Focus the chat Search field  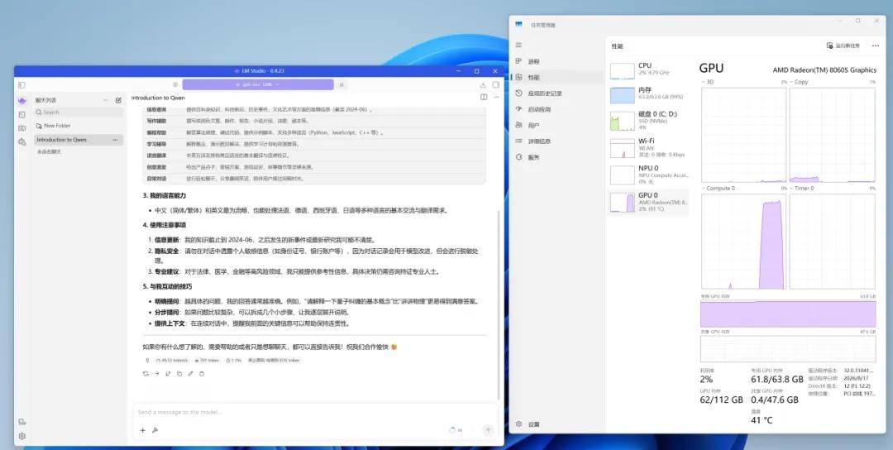79,112
